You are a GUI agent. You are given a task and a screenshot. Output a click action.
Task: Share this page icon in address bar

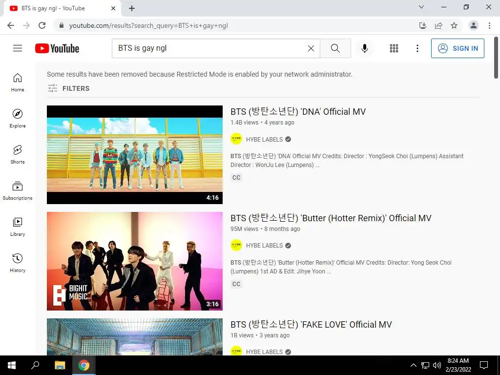click(x=438, y=25)
